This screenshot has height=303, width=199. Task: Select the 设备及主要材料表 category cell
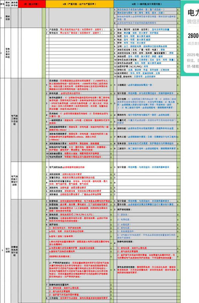(13, 53)
